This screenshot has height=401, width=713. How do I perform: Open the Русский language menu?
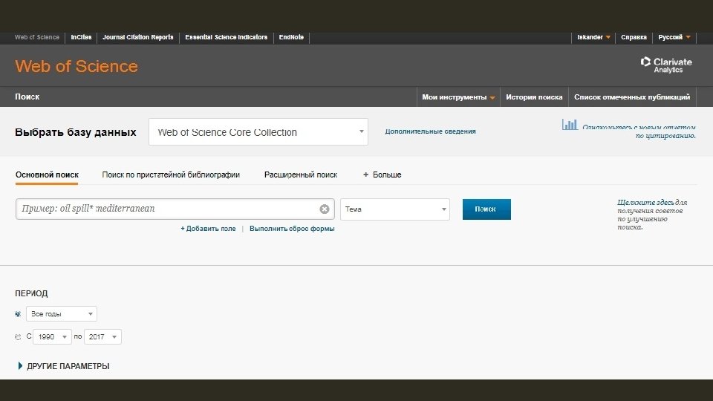[x=674, y=37]
